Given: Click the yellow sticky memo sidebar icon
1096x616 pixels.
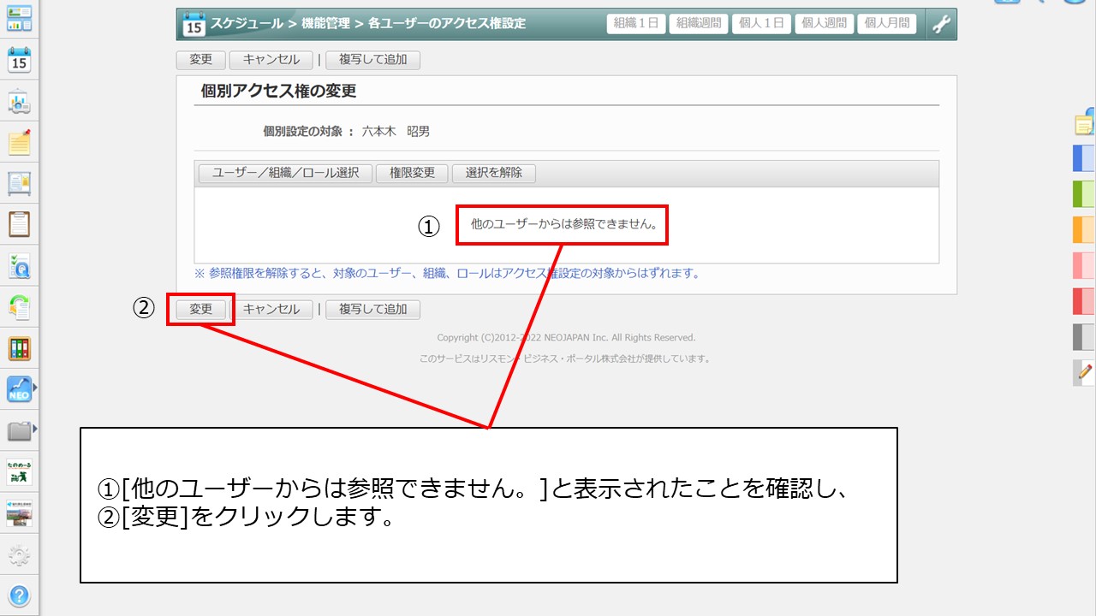Looking at the screenshot, I should pyautogui.click(x=19, y=143).
